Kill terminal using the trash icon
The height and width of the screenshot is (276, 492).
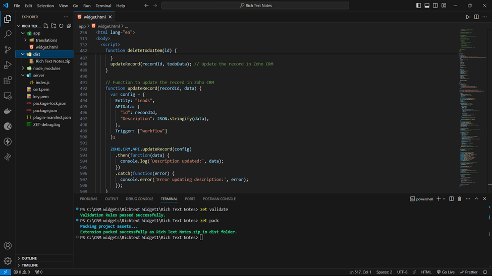click(x=459, y=199)
